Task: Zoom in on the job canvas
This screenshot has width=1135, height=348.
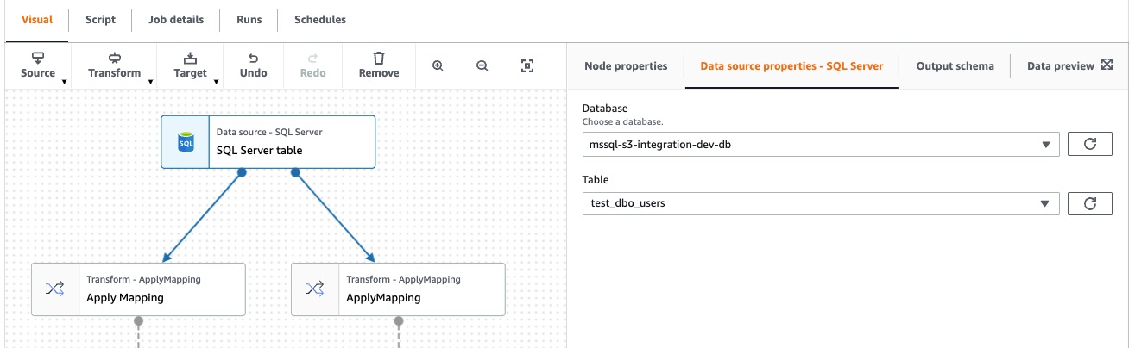Action: tap(438, 66)
